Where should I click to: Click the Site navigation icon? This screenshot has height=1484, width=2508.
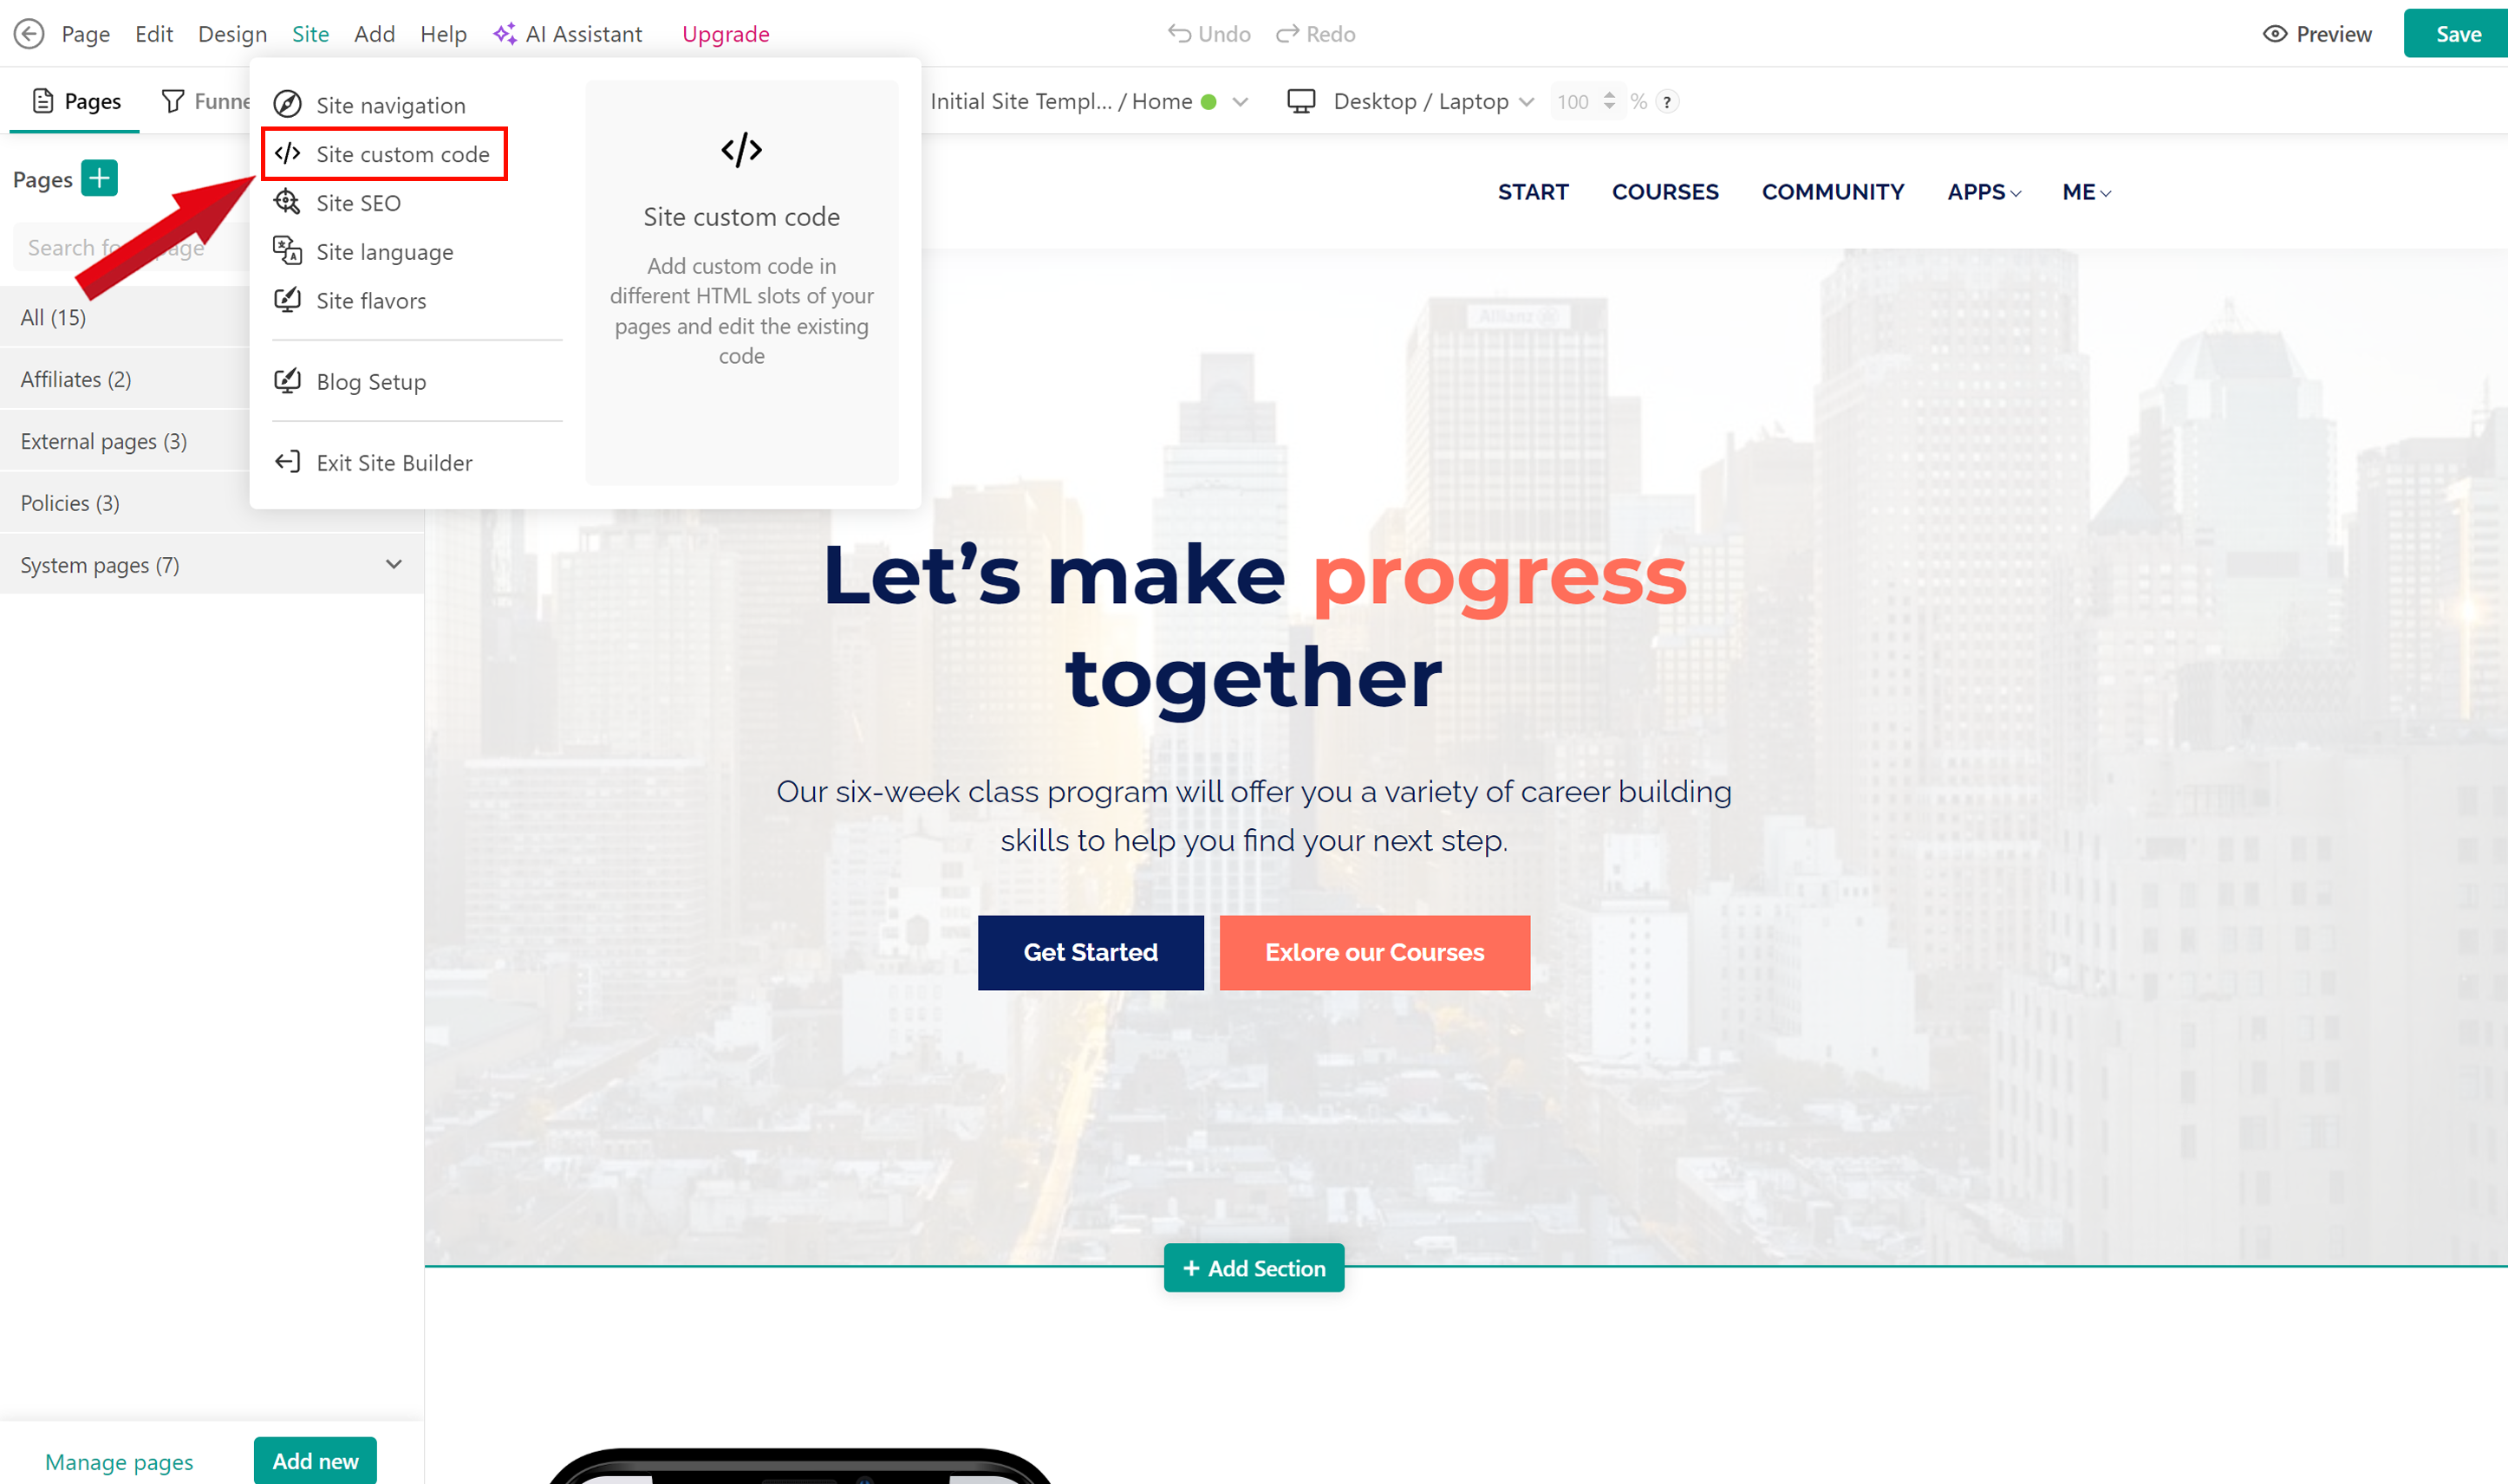click(286, 104)
